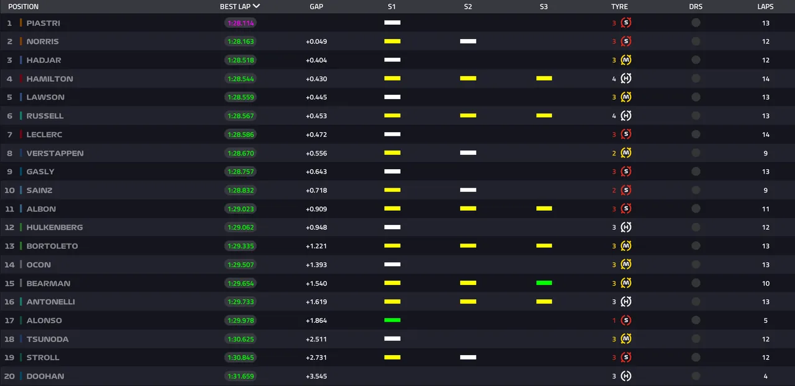Click Hadjar's 1:28.518 best lap badge
Image resolution: width=795 pixels, height=386 pixels.
pos(240,60)
